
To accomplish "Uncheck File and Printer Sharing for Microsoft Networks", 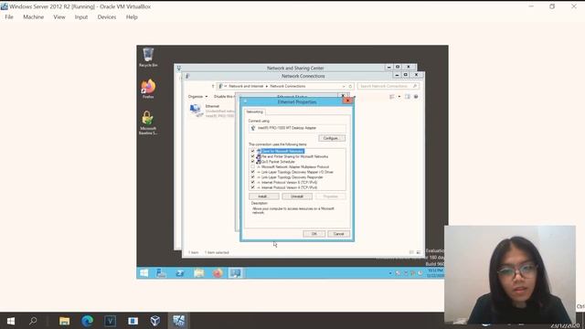I will (252, 156).
